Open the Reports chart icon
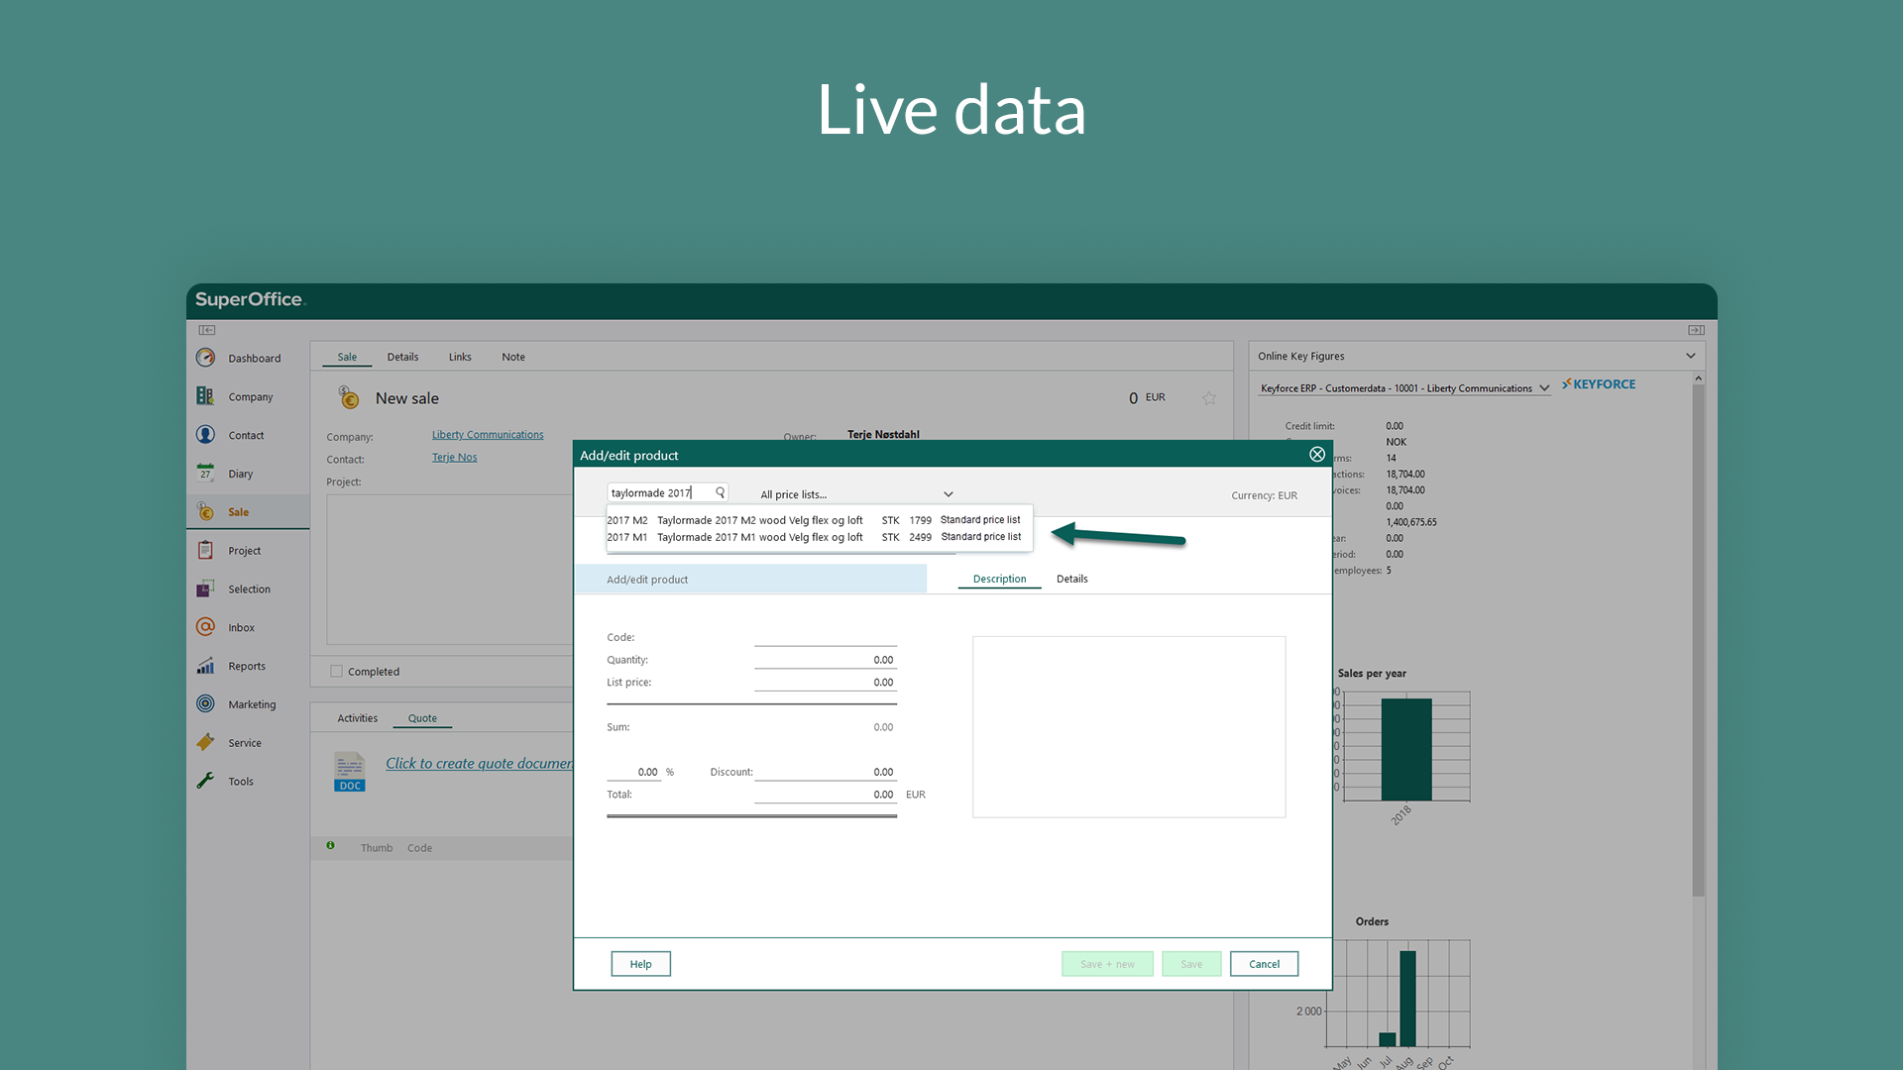This screenshot has height=1070, width=1903. pyautogui.click(x=205, y=666)
